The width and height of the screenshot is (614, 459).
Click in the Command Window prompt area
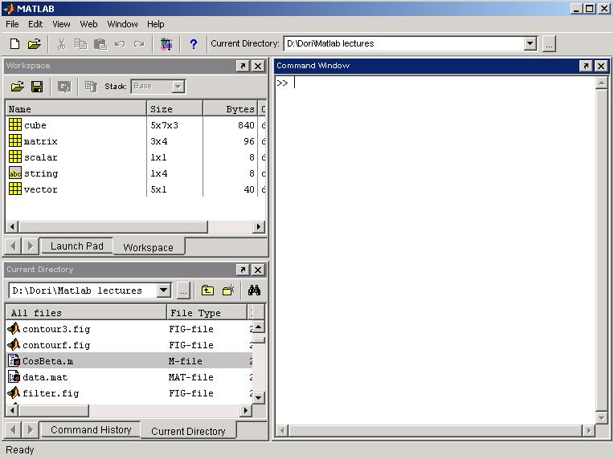coord(435,250)
